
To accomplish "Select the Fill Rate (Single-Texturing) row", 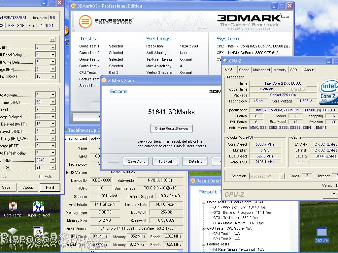I will tap(238, 250).
